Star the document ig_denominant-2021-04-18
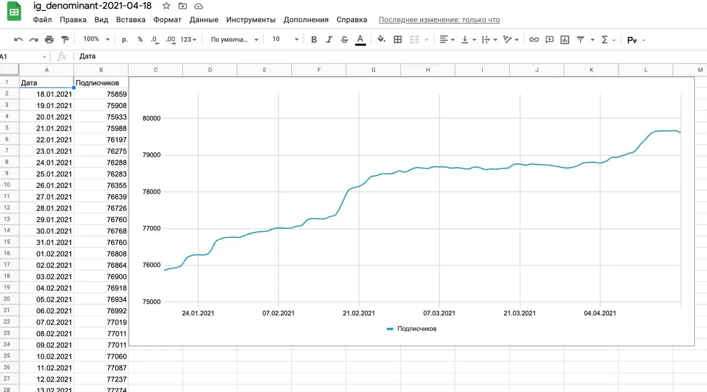Image resolution: width=707 pixels, height=392 pixels. 166,6
